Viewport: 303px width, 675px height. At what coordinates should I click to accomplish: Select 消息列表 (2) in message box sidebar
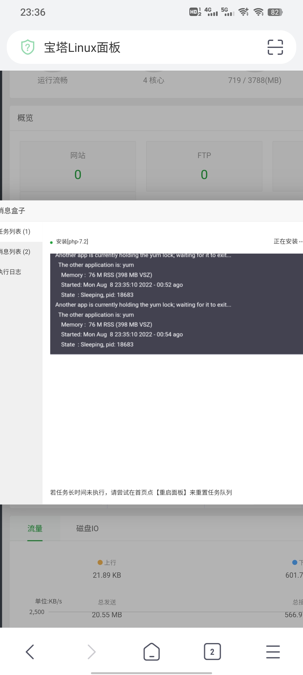pos(21,252)
